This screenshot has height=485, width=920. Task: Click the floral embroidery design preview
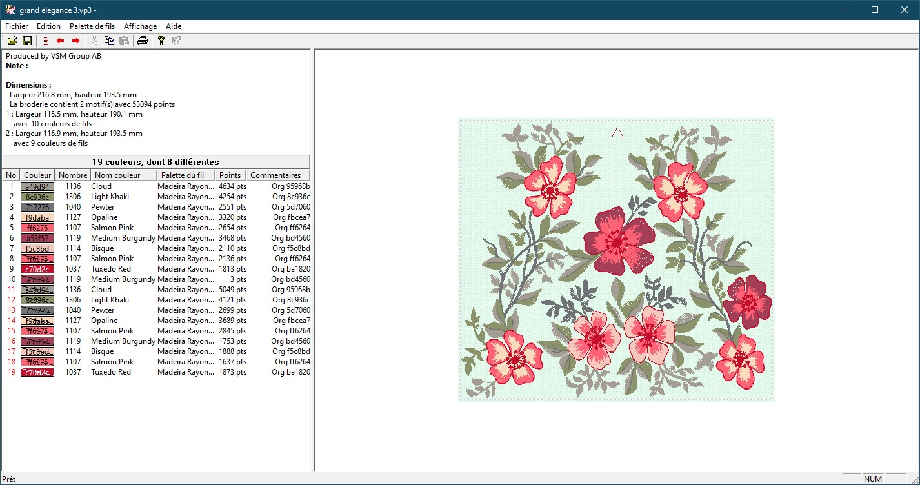616,259
